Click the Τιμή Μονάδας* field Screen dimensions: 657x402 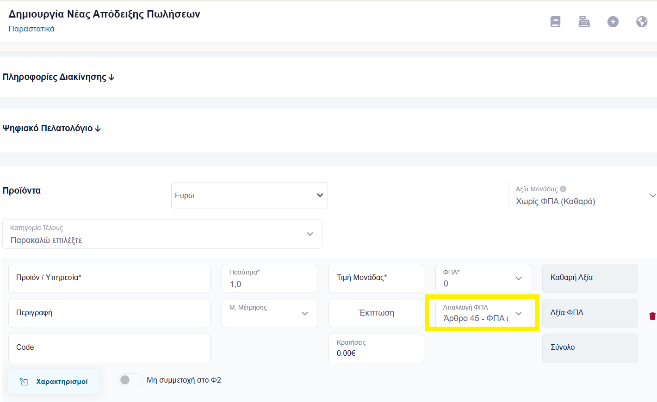pos(376,278)
